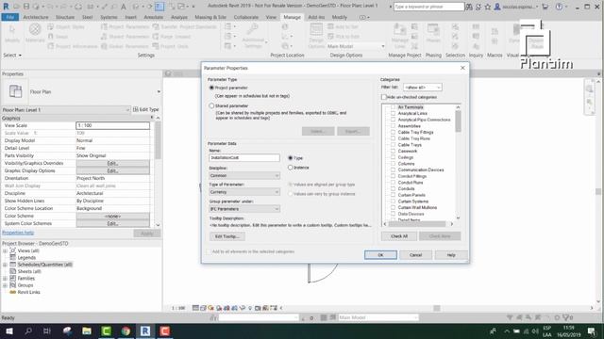Click the View Scale value field
This screenshot has width=604, height=339.
click(112, 125)
